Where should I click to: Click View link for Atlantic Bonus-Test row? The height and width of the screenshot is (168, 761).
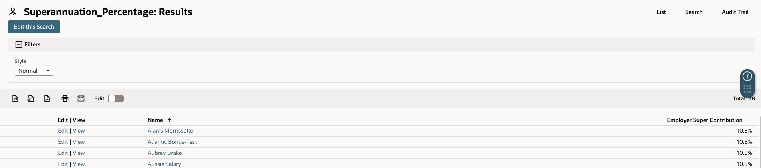[79, 142]
